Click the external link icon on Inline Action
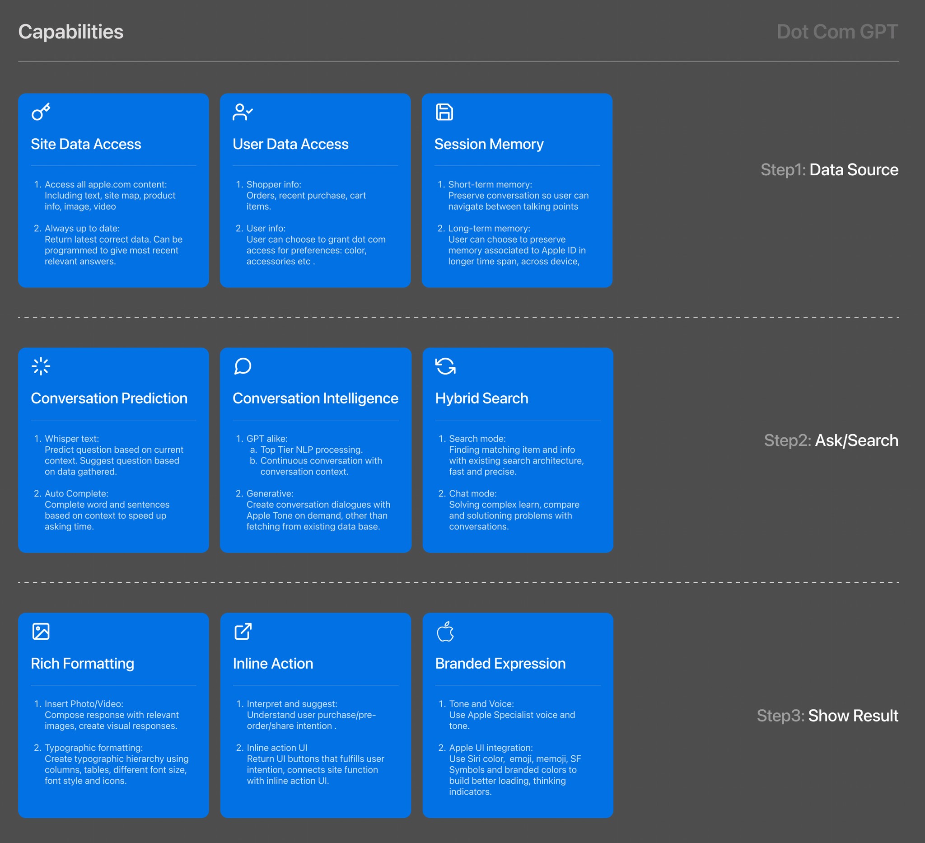Image resolution: width=925 pixels, height=843 pixels. [x=243, y=631]
